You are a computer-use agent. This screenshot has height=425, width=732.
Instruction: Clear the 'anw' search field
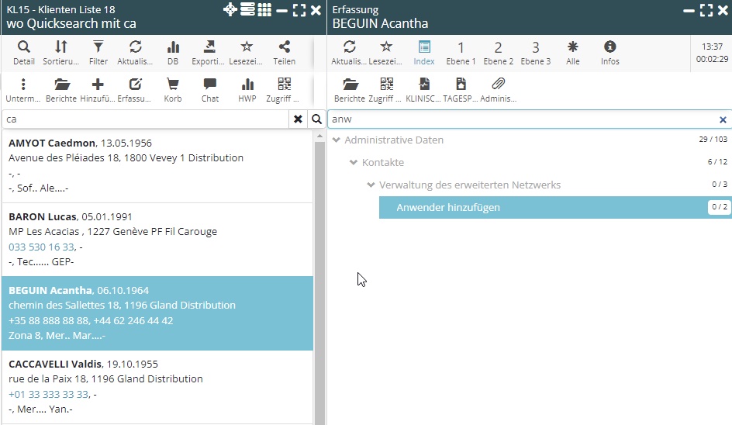coord(723,120)
